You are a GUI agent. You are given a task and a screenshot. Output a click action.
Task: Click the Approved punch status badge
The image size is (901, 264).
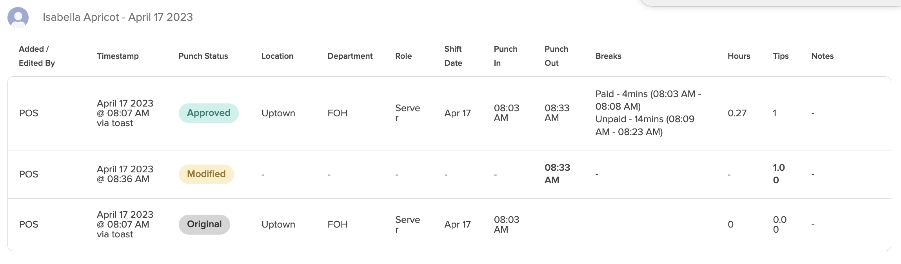[x=209, y=113]
